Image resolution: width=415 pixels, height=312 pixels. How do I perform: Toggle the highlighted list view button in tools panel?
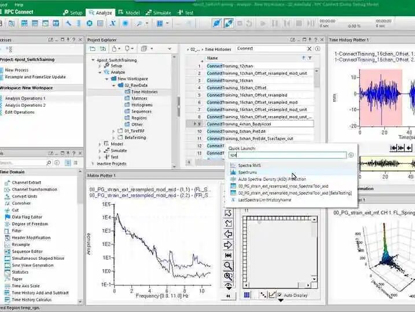pyautogui.click(x=68, y=163)
